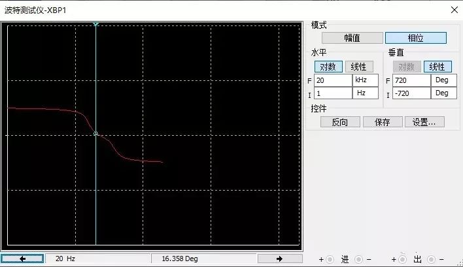Move cursor right with the arrow button

(280, 259)
